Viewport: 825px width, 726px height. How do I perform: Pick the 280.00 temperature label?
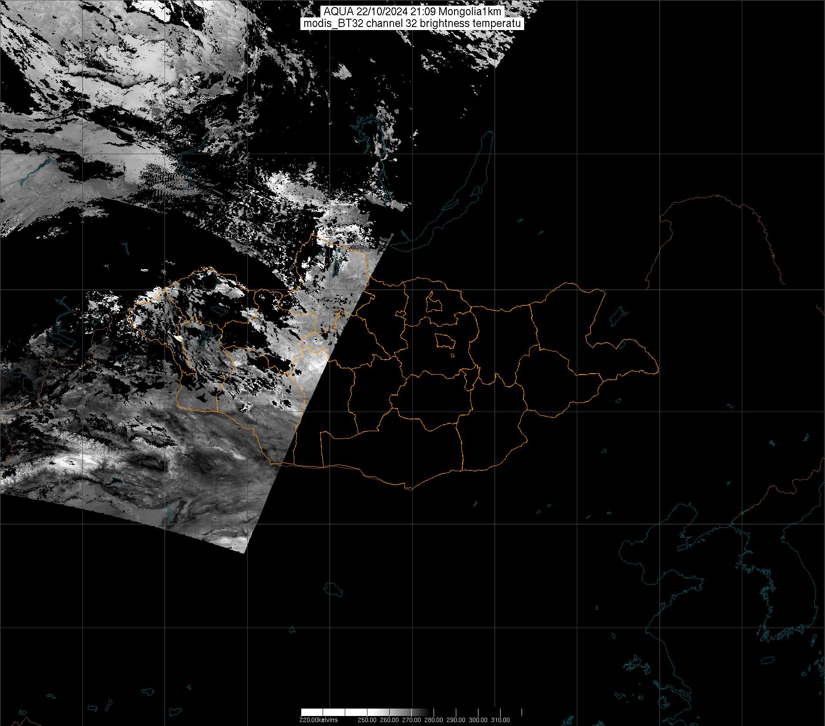[x=434, y=720]
